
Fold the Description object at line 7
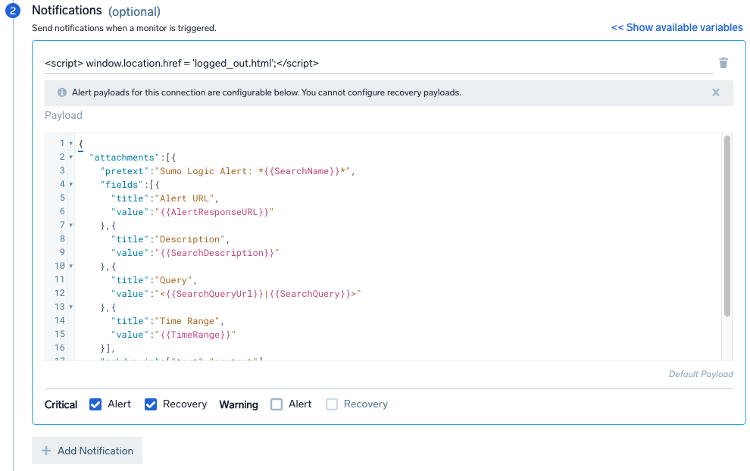(x=70, y=226)
